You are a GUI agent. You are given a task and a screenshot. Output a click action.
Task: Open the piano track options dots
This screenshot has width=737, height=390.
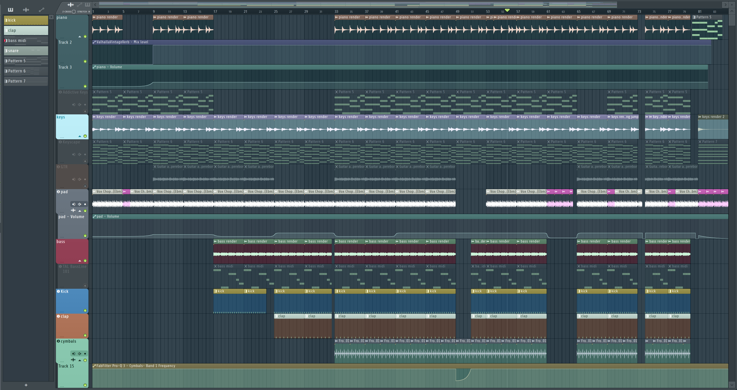(62, 38)
